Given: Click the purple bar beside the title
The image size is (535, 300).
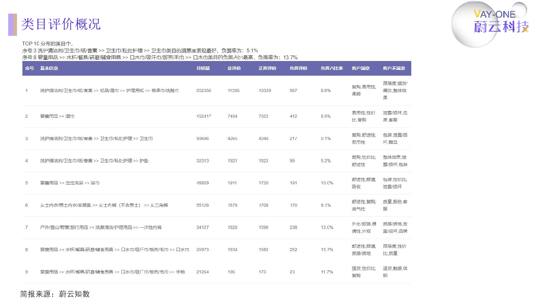Looking at the screenshot, I should [12, 24].
